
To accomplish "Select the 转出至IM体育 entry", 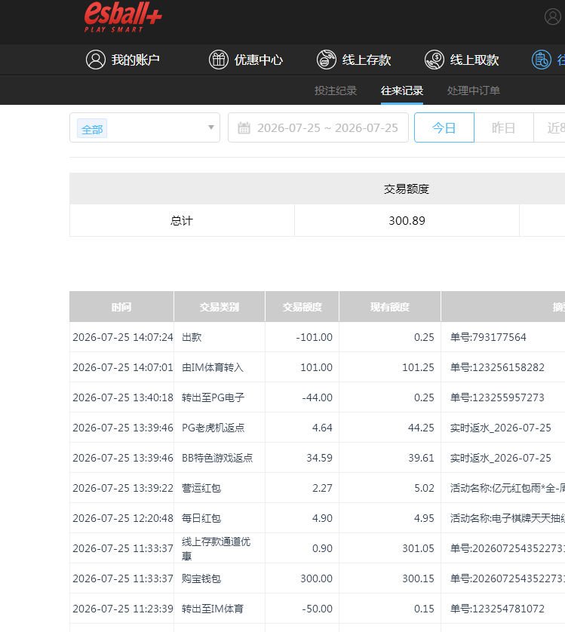I will click(x=213, y=609).
